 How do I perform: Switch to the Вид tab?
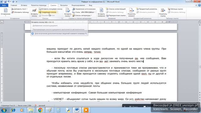pyautogui.click(x=90, y=5)
